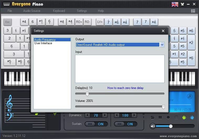
Task: Toggle the blue right hand
Action: (192, 117)
